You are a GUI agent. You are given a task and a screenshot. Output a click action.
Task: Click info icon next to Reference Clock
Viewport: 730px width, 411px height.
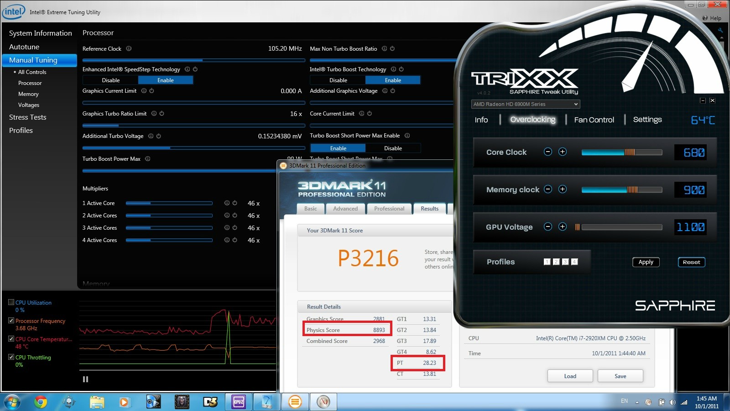[129, 48]
